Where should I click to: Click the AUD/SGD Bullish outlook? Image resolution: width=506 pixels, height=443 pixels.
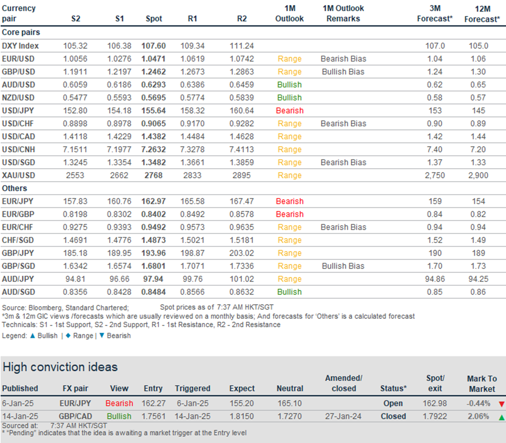coord(289,292)
